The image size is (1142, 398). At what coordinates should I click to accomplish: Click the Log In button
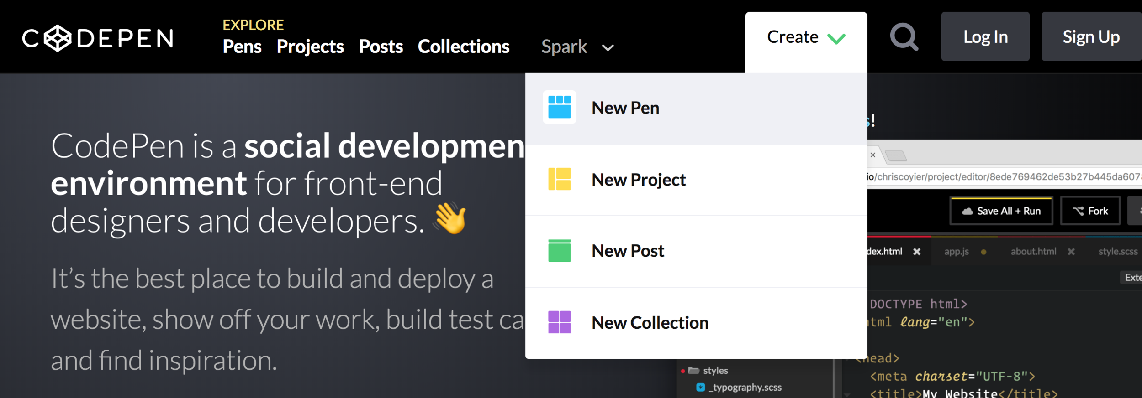click(985, 36)
